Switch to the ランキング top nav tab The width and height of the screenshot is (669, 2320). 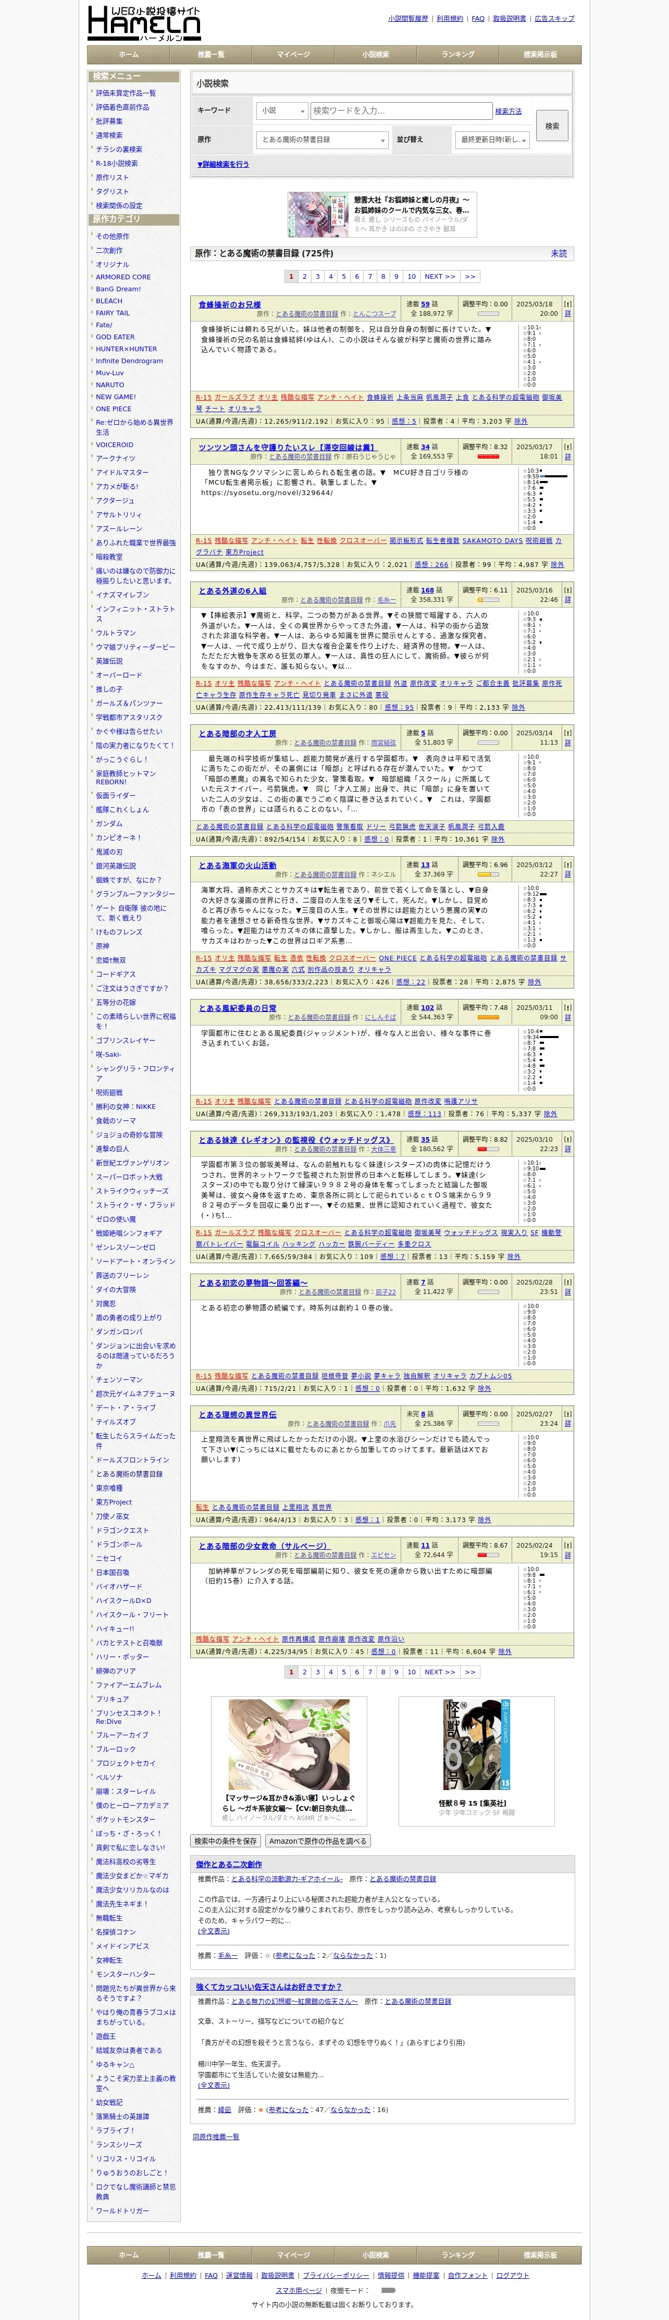(457, 54)
